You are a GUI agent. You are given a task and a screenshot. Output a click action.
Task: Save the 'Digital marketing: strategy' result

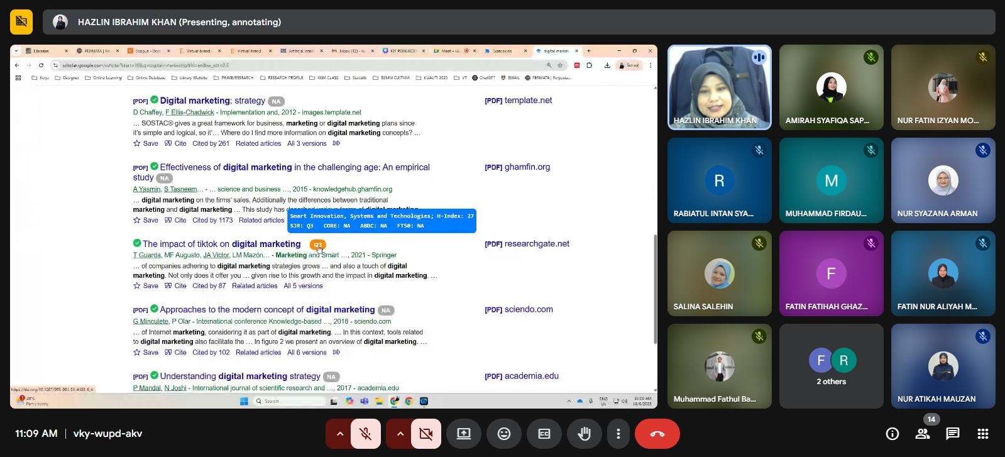[x=146, y=143]
